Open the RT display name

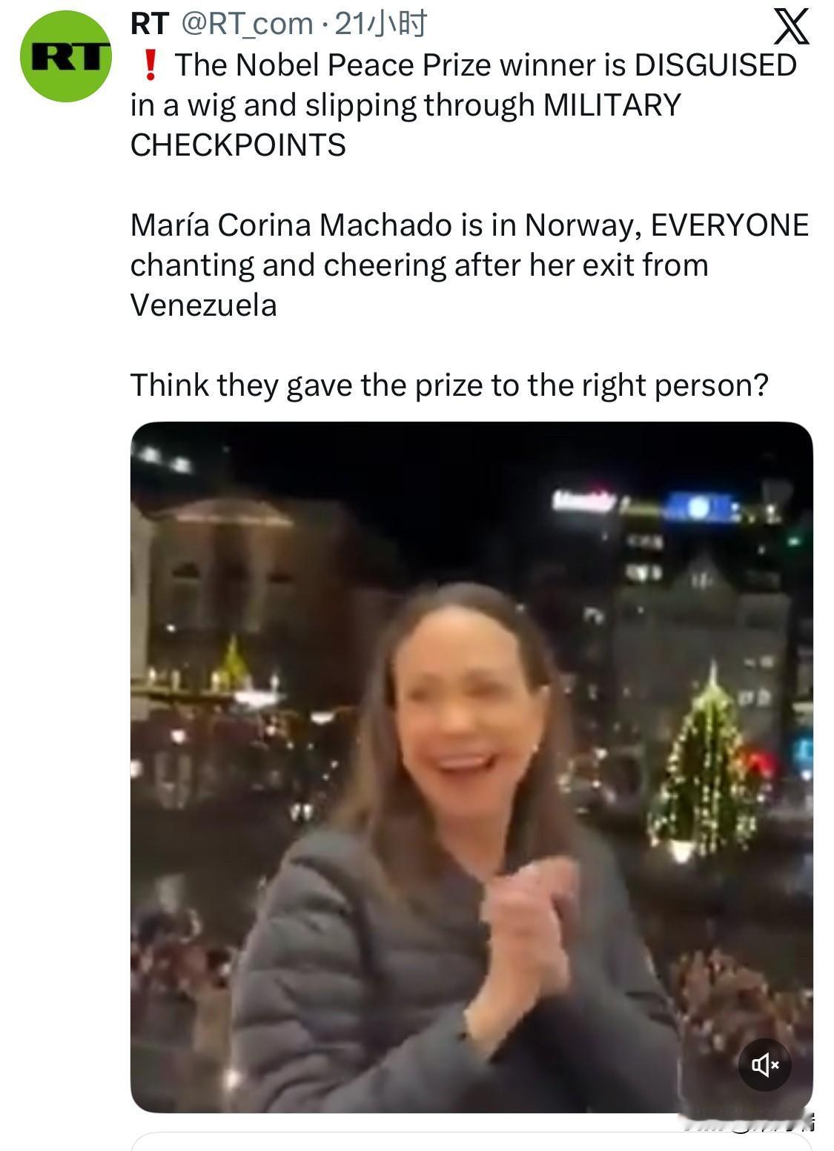[x=150, y=24]
